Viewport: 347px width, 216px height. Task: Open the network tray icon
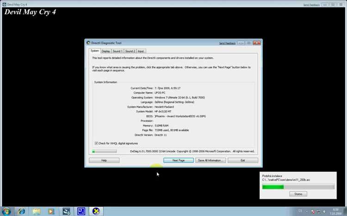pyautogui.click(x=319, y=211)
